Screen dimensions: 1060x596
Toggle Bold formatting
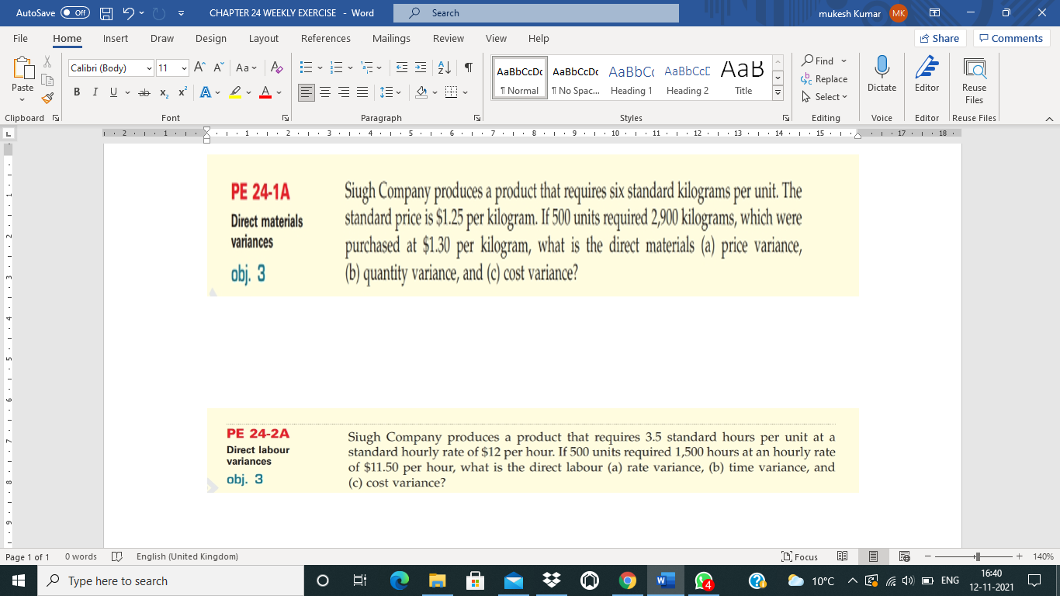coord(77,93)
